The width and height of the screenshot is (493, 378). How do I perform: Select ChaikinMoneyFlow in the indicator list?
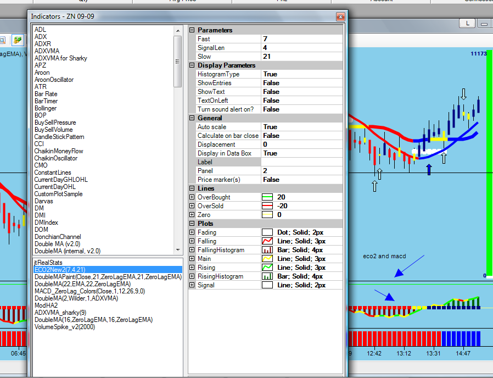point(59,151)
